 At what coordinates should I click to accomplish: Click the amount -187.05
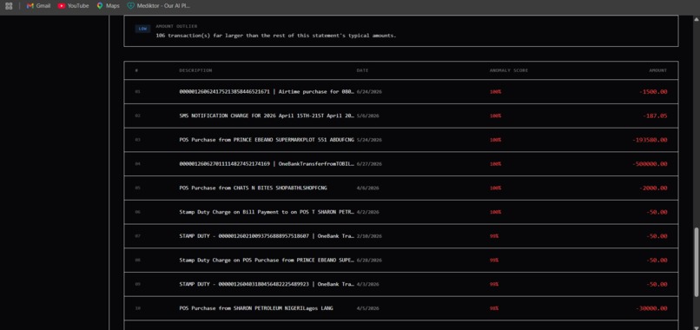(x=655, y=115)
